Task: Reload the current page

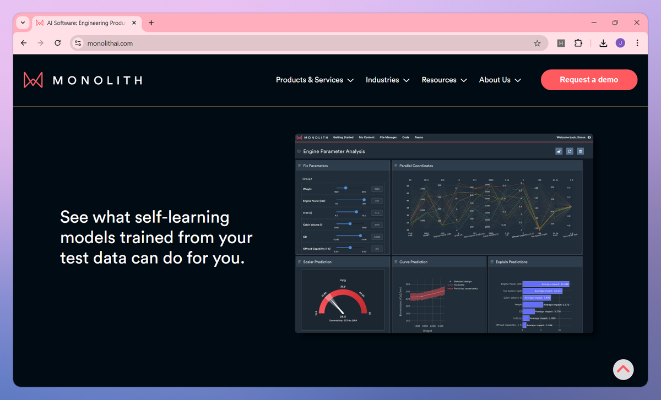Action: pyautogui.click(x=57, y=43)
